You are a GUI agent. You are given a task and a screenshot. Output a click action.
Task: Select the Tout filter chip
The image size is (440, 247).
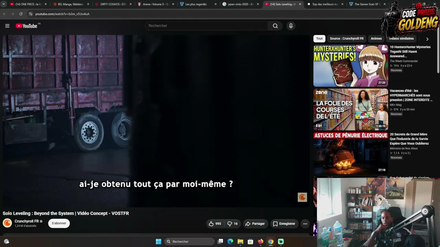pos(319,39)
